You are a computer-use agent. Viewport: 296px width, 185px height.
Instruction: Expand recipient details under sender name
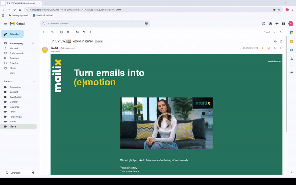[x=61, y=51]
